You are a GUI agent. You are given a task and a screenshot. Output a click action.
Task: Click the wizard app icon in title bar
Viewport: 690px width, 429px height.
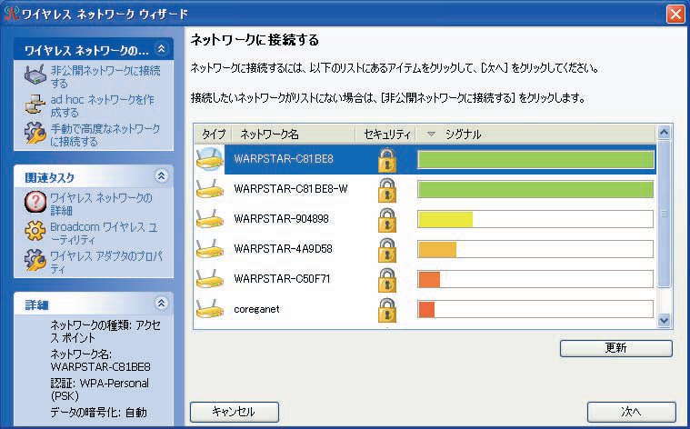(11, 14)
